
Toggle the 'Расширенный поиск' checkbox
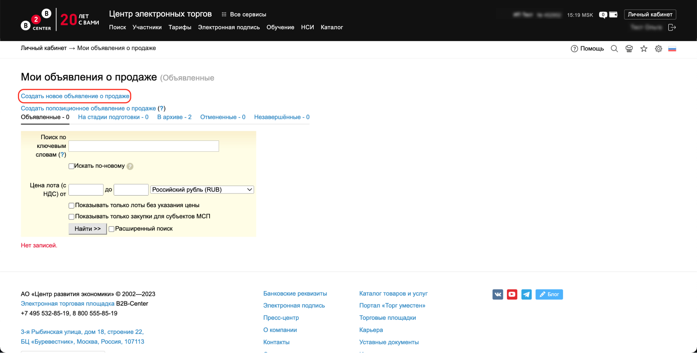(111, 229)
